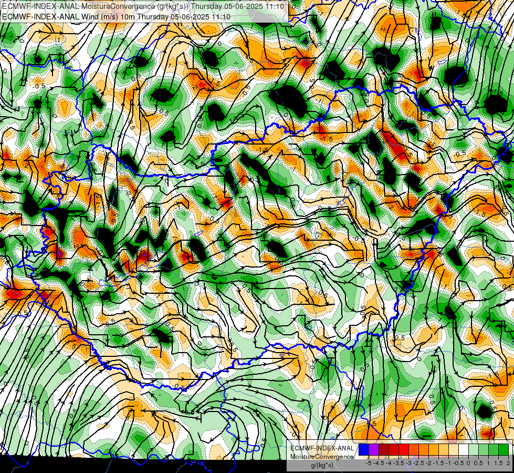The width and height of the screenshot is (514, 473).
Task: Click the blue legend swatch below -5
Action: pyautogui.click(x=364, y=449)
